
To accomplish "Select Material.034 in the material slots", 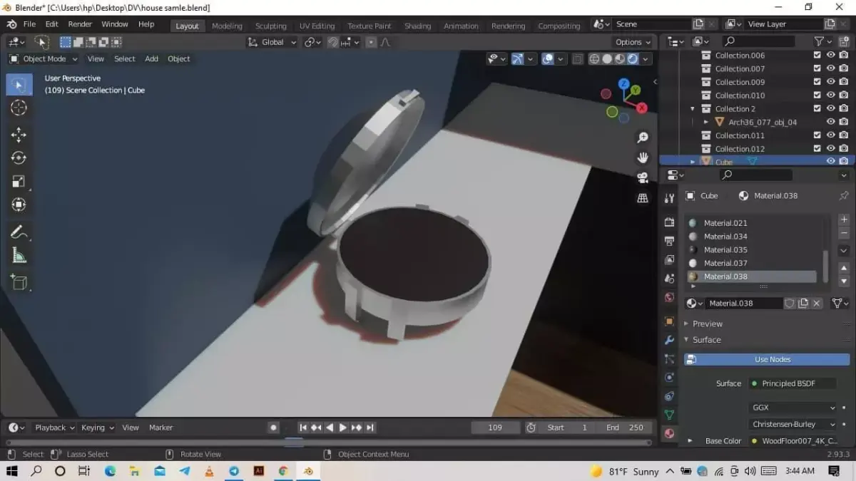I will 725,236.
